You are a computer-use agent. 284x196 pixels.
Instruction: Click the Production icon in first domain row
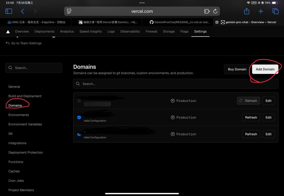pyautogui.click(x=173, y=100)
